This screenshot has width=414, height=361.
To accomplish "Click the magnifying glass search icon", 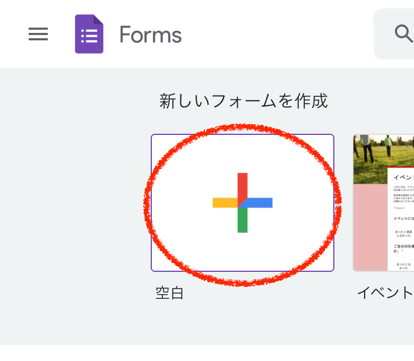I will (403, 34).
